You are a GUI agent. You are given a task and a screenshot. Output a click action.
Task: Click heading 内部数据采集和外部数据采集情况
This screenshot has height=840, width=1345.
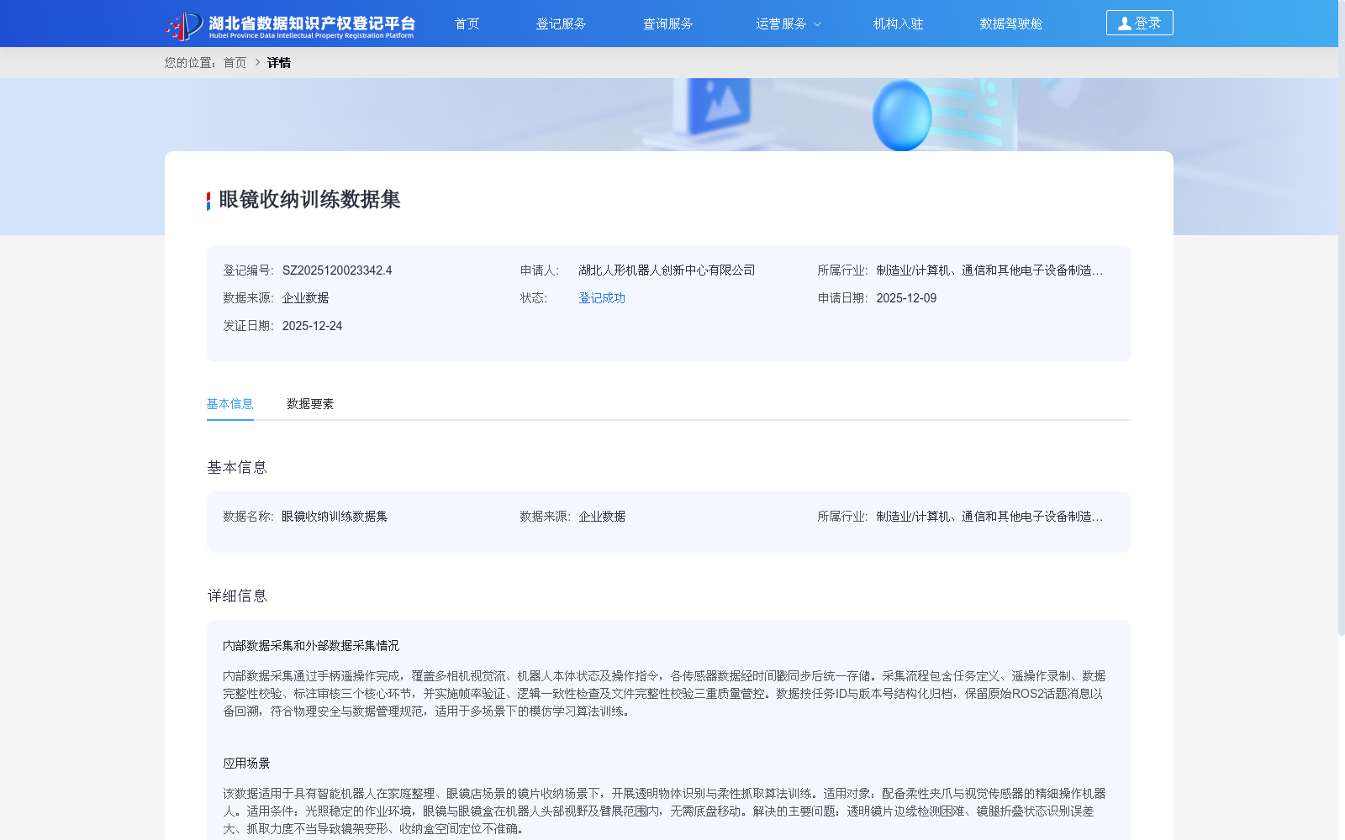311,646
